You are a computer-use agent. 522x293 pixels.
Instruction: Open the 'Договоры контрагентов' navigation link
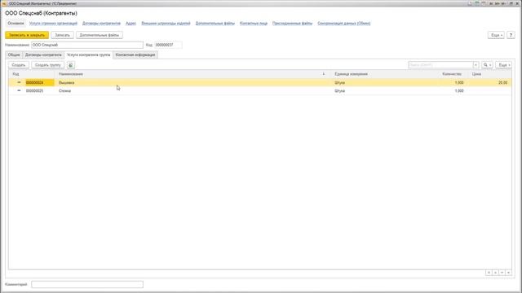[101, 24]
